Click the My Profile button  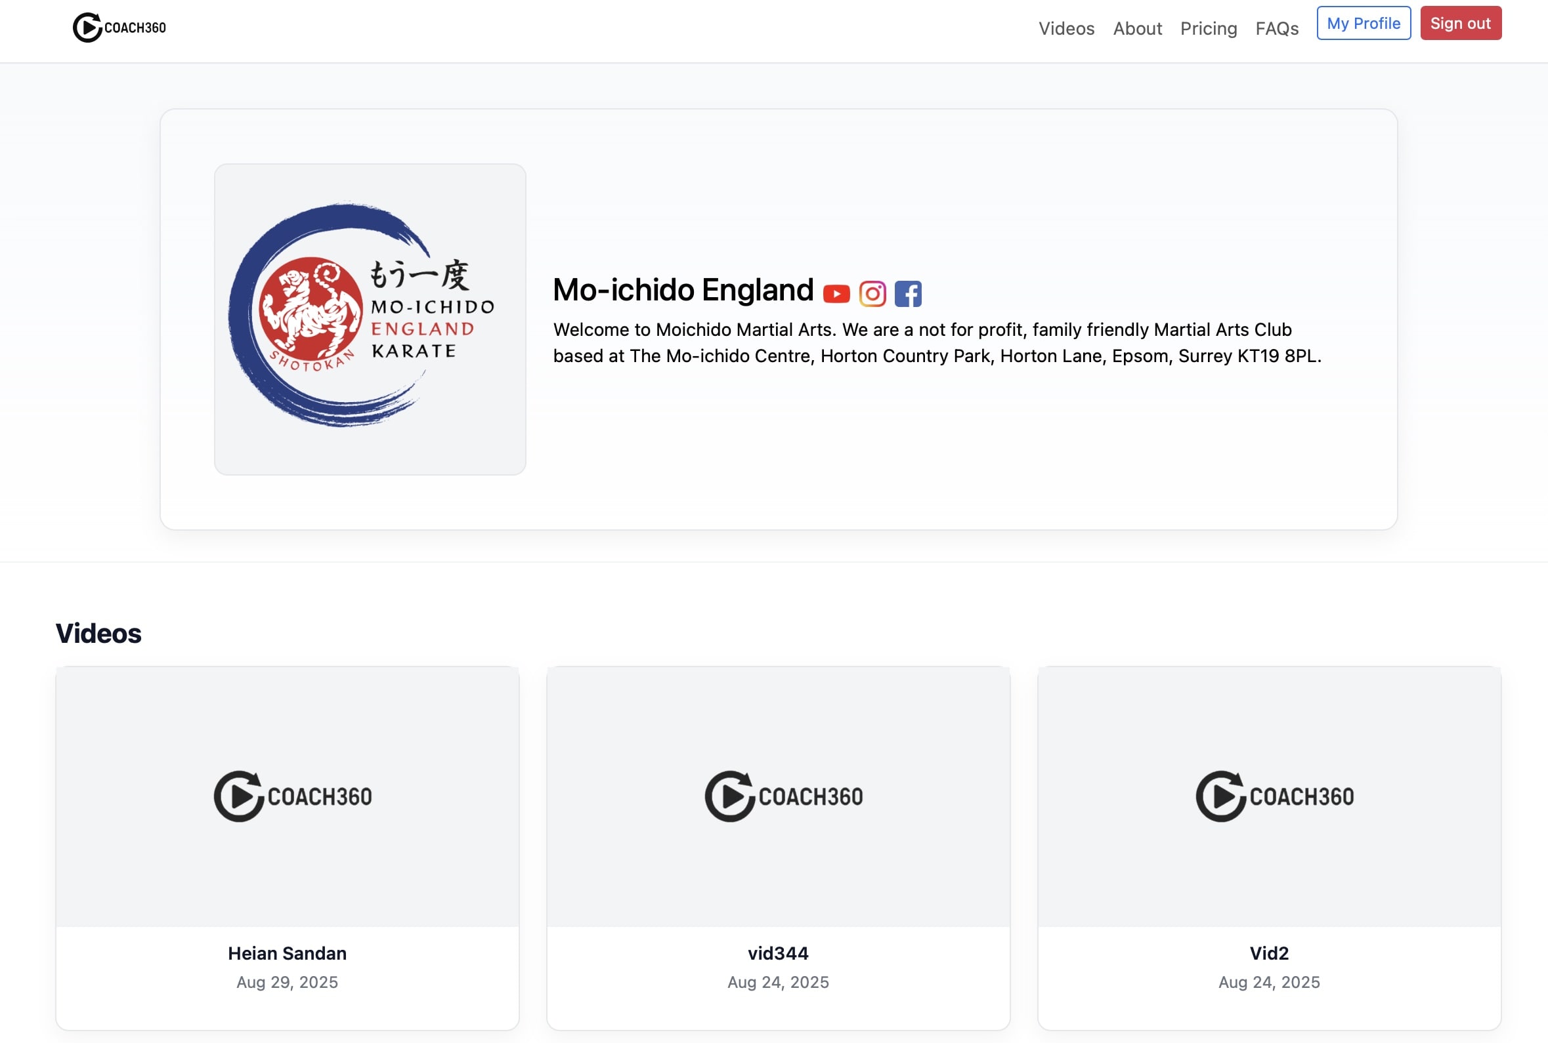tap(1363, 23)
